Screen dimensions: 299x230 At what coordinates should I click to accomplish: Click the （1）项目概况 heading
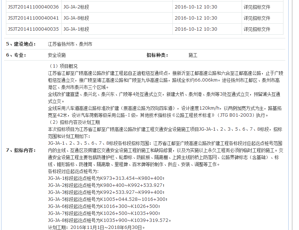(x=63, y=66)
